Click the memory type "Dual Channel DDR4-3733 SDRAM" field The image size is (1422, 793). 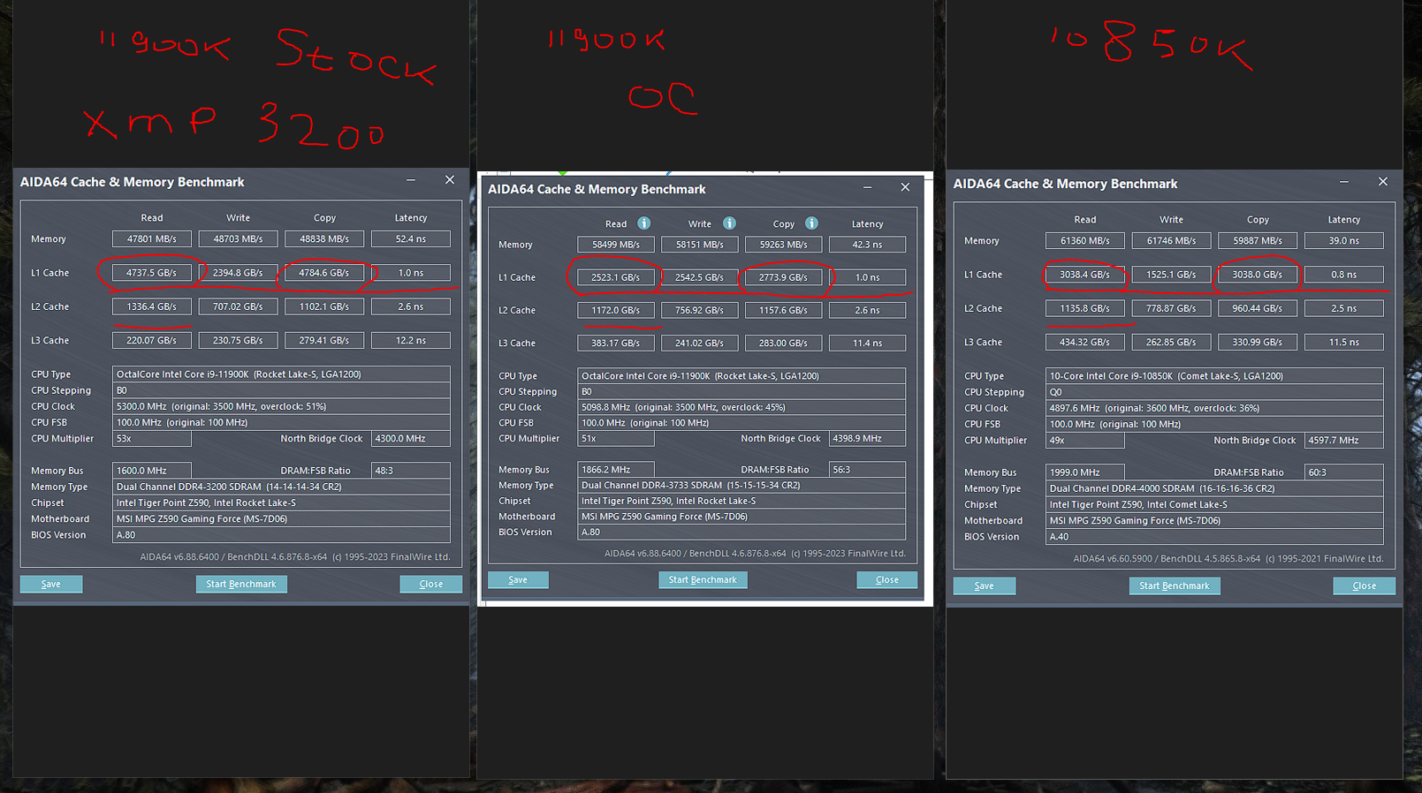741,486
